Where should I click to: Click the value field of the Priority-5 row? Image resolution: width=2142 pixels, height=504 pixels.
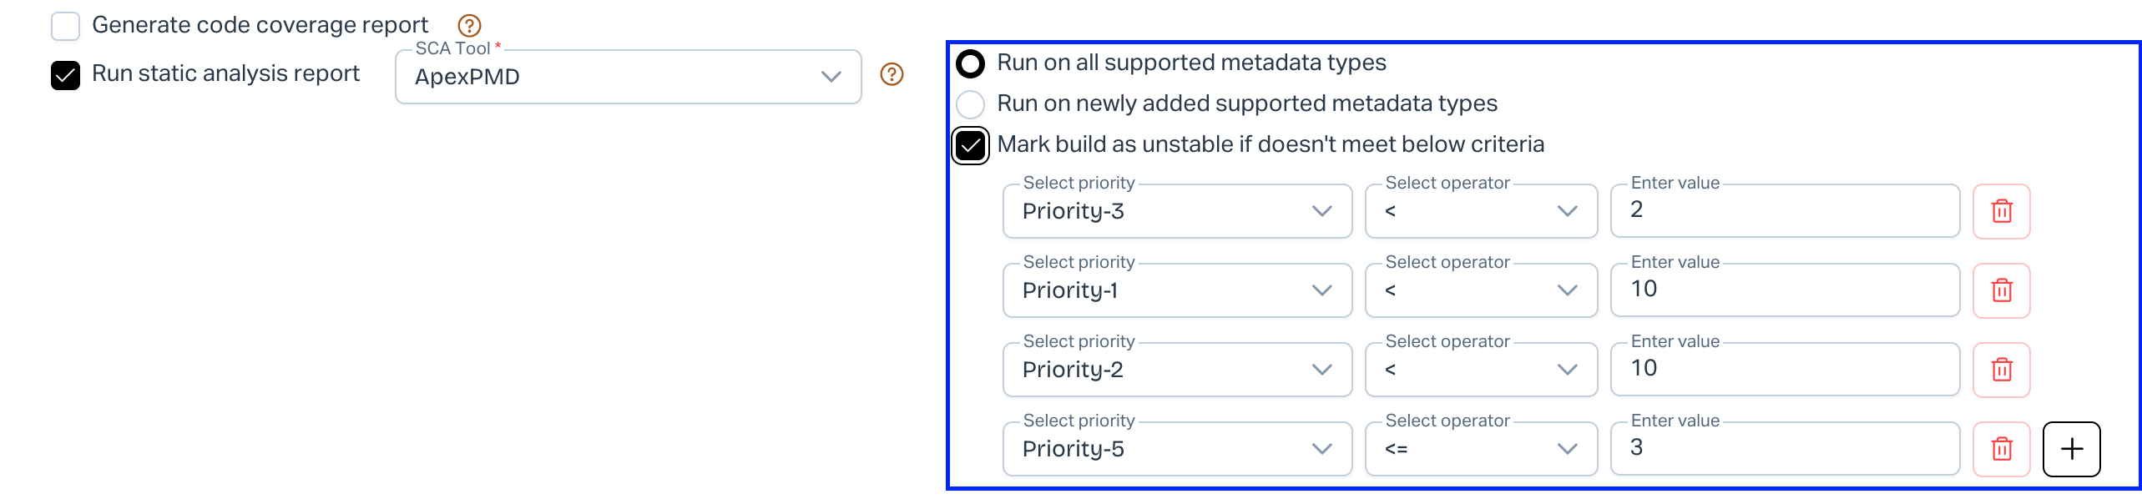tap(1785, 449)
